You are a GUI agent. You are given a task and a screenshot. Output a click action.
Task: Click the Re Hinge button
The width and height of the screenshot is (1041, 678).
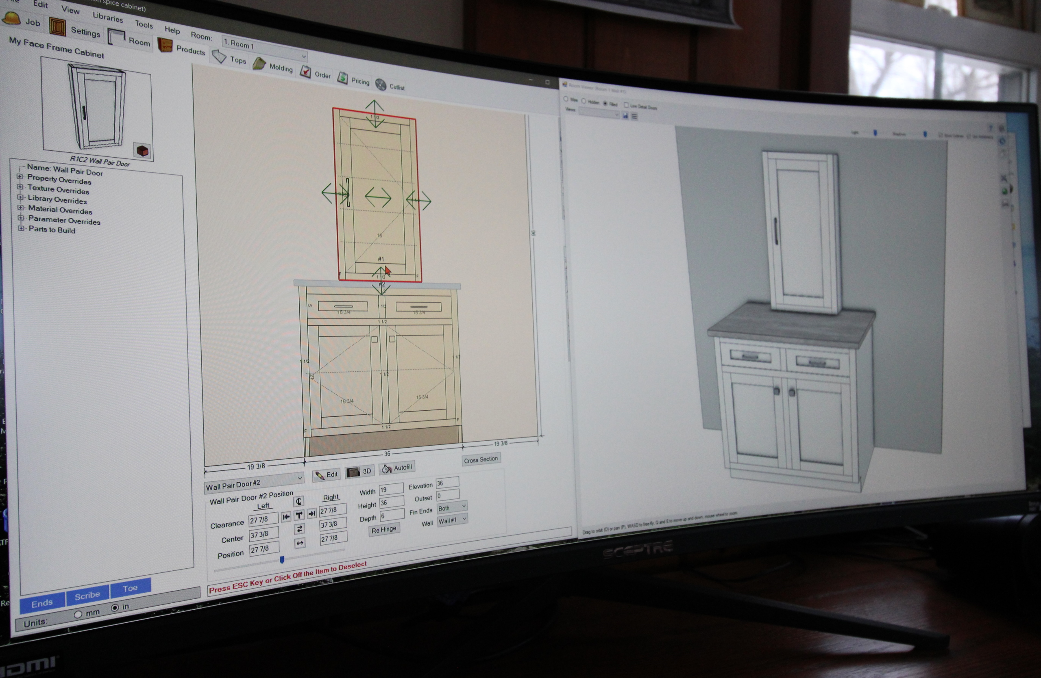pos(383,530)
